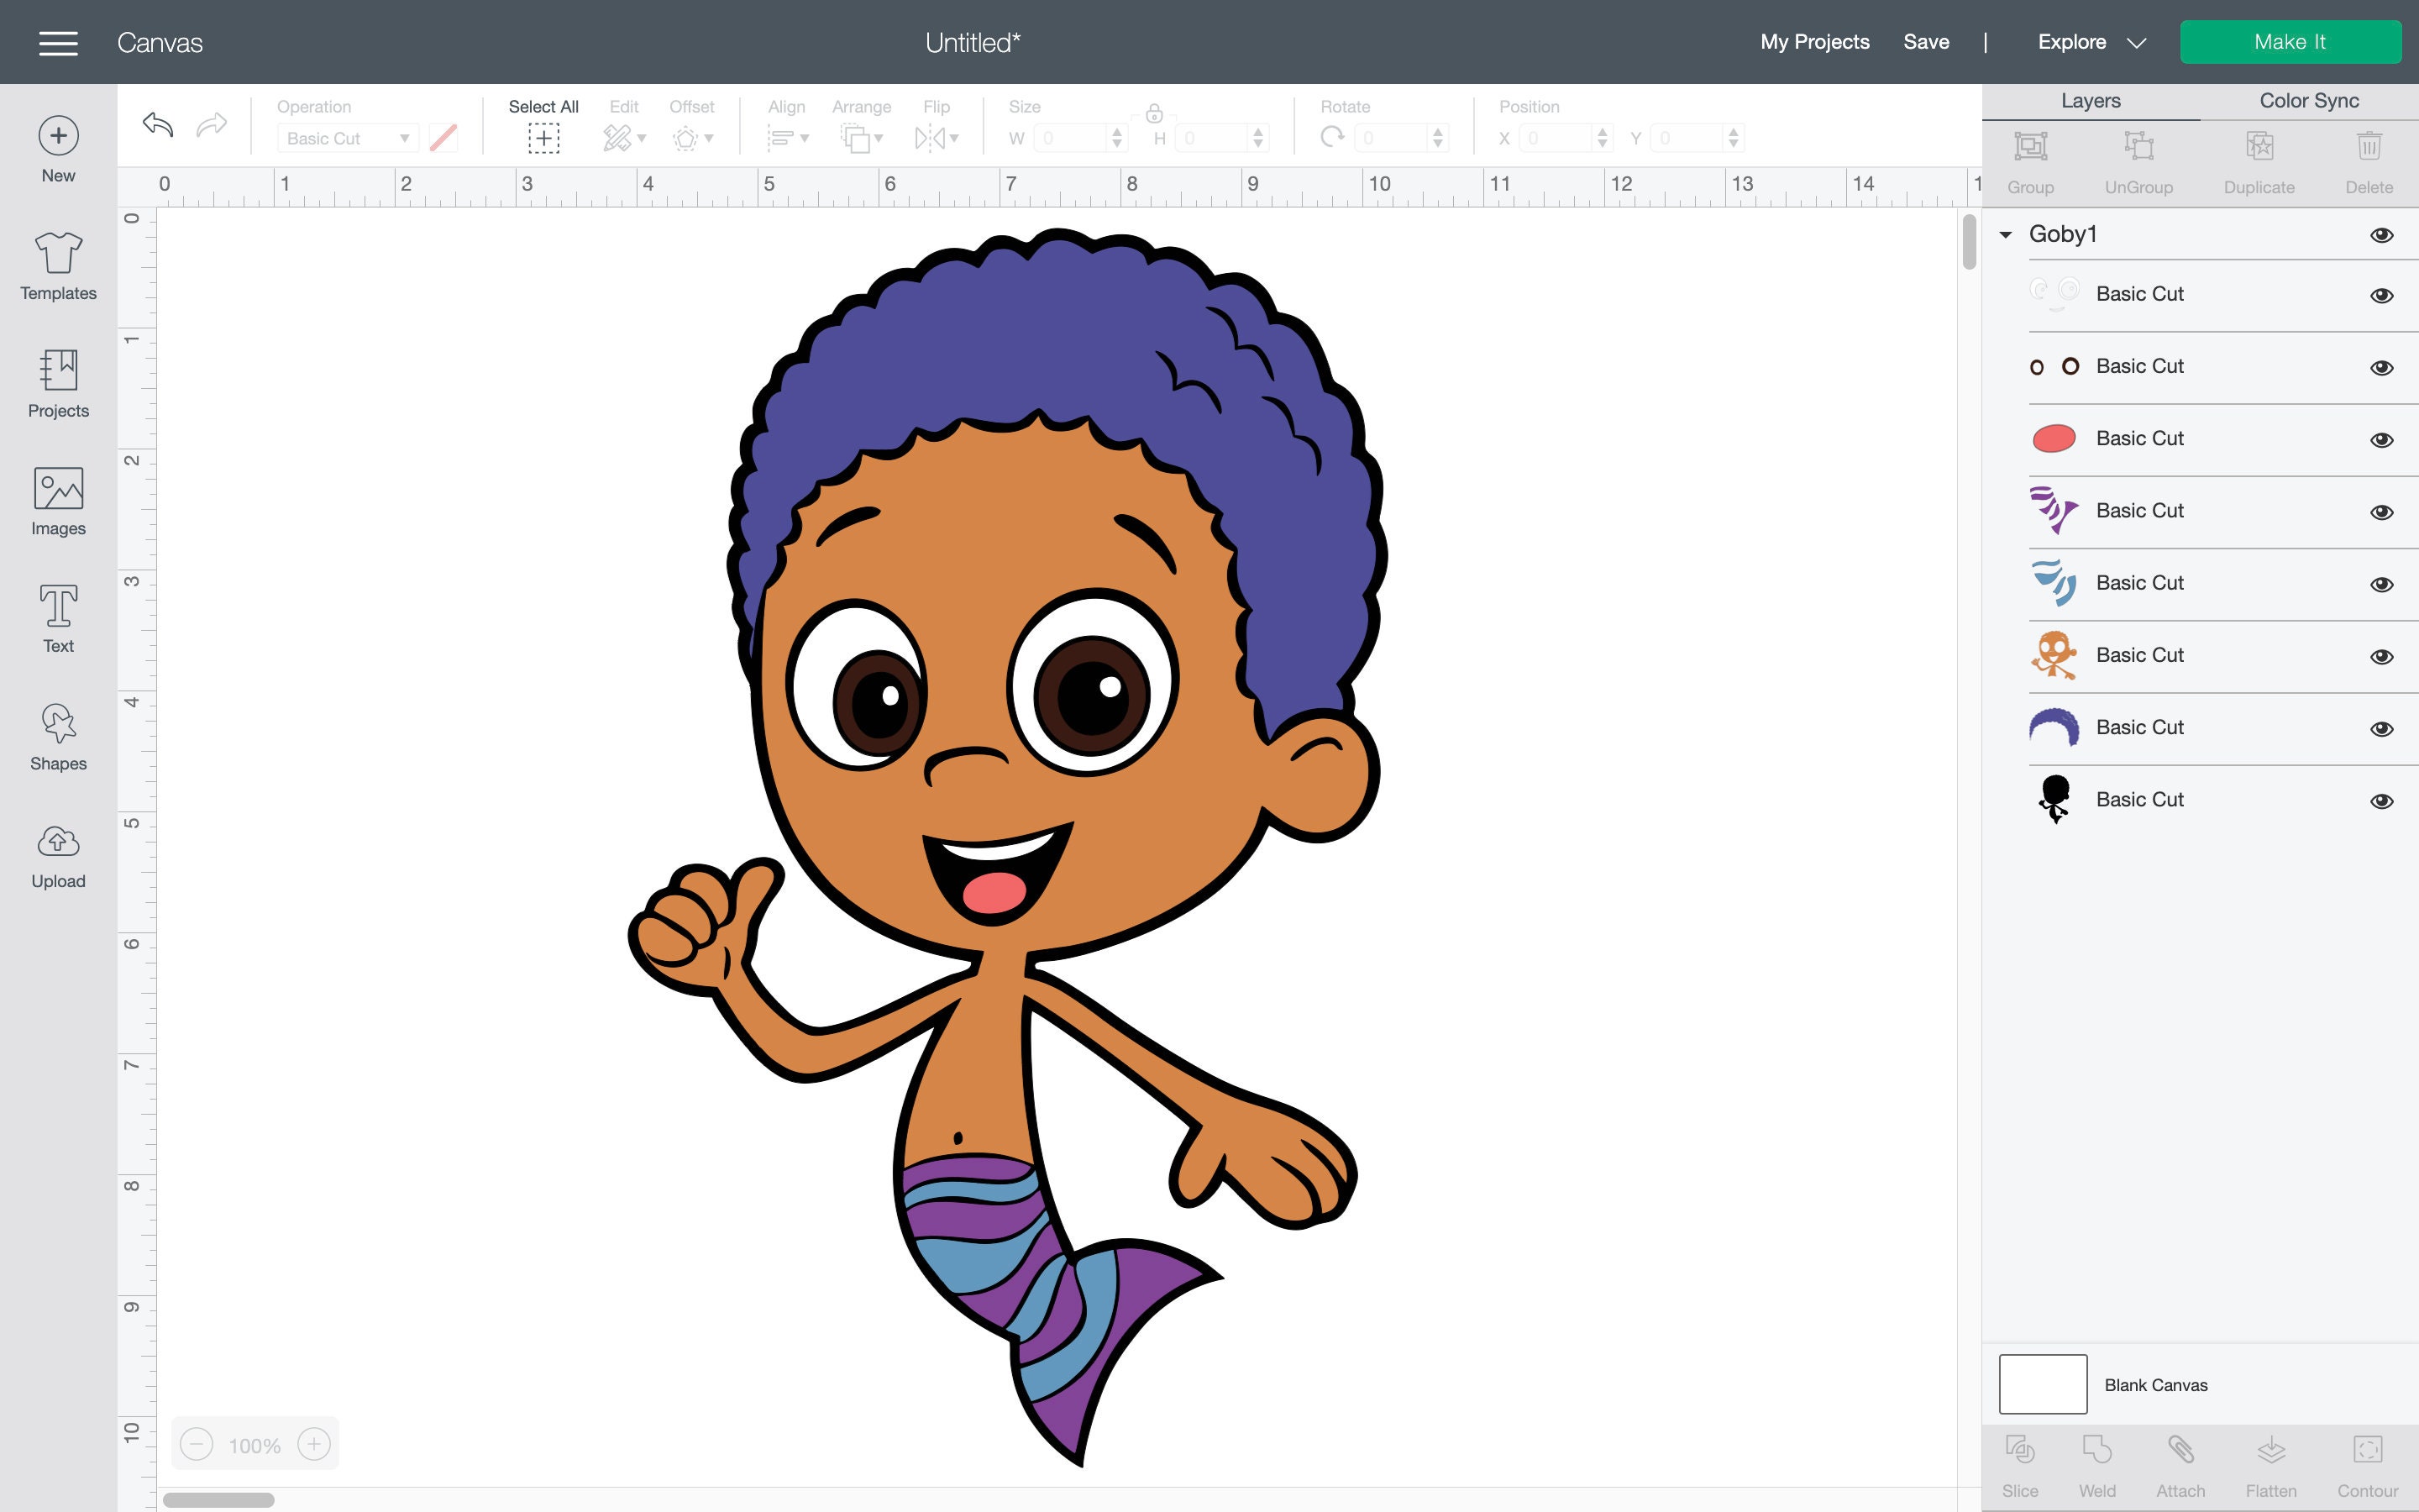
Task: Open the Operation Basic Cut dropdown
Action: [346, 138]
